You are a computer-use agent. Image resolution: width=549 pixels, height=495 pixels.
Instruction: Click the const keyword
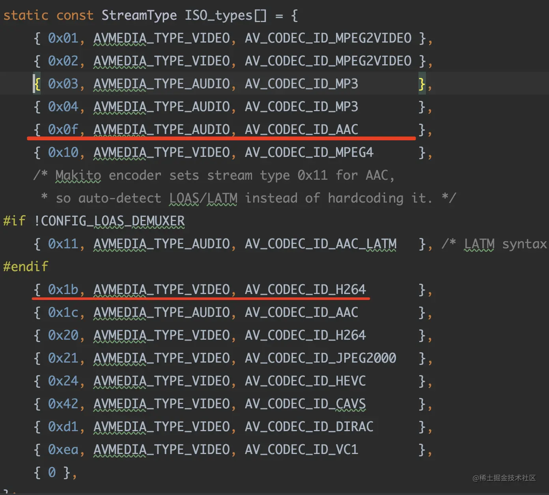[75, 15]
